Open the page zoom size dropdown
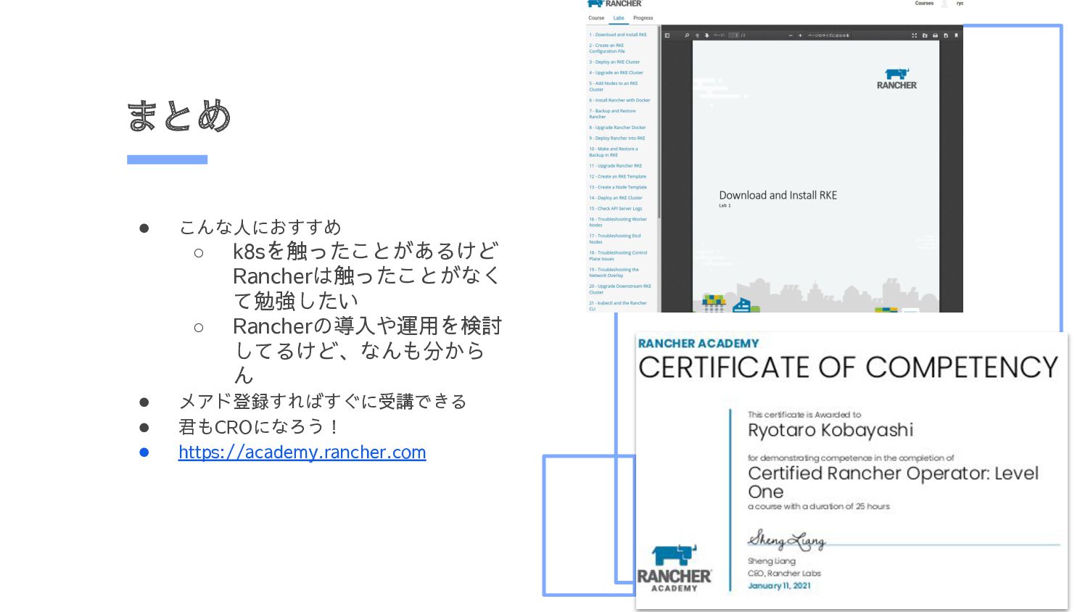This screenshot has width=1088, height=612. 829,36
